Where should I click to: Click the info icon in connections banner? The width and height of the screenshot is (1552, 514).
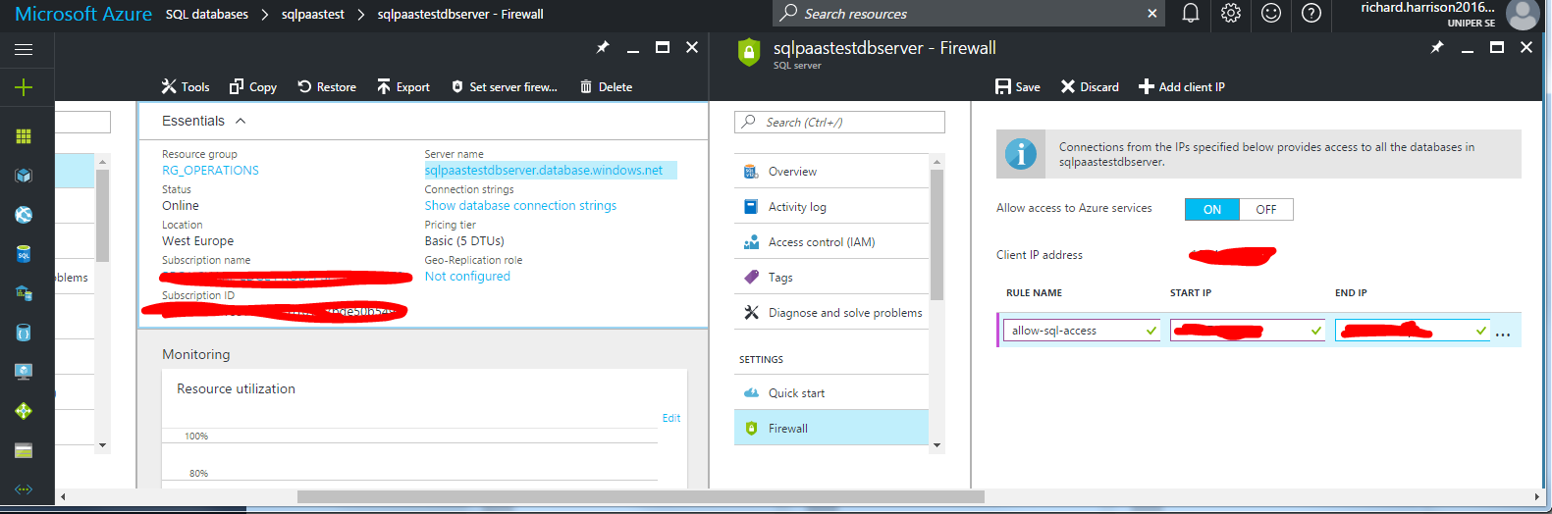1021,154
